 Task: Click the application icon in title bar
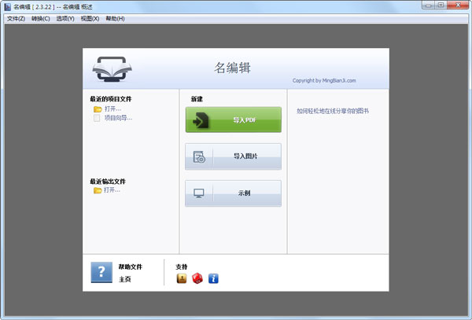click(8, 6)
